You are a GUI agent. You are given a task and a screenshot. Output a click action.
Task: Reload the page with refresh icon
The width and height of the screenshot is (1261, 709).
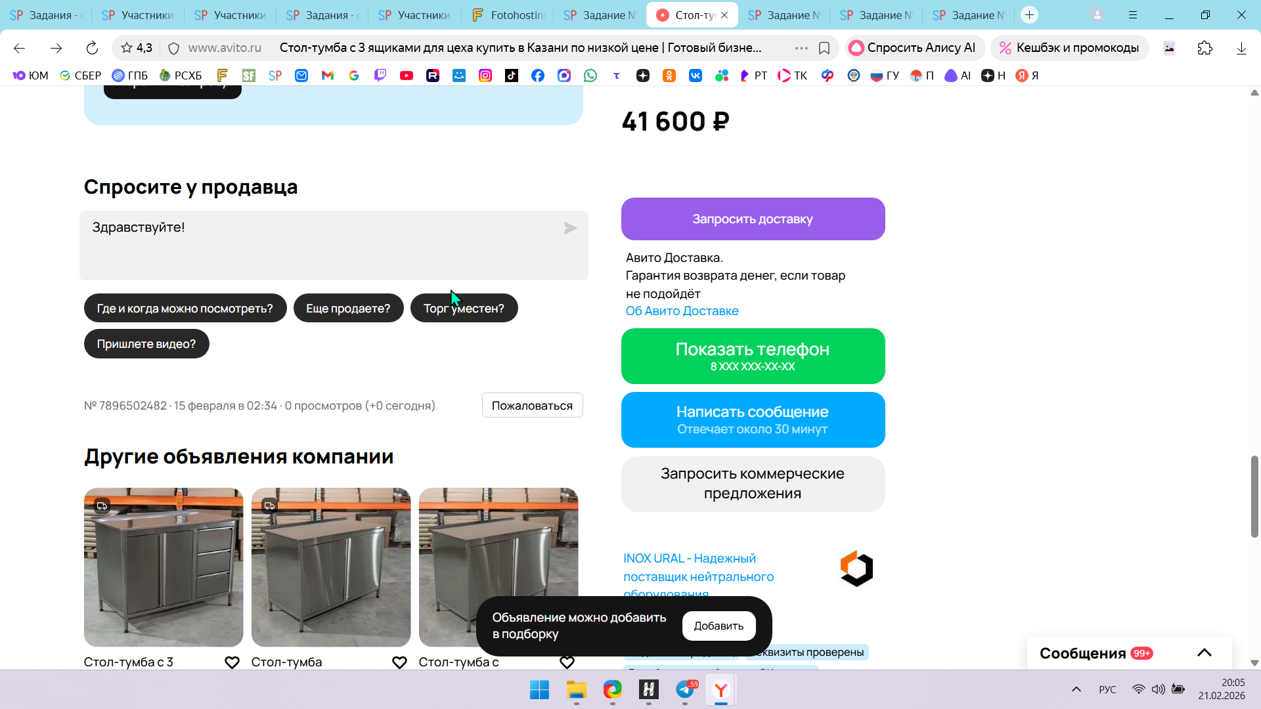point(92,48)
